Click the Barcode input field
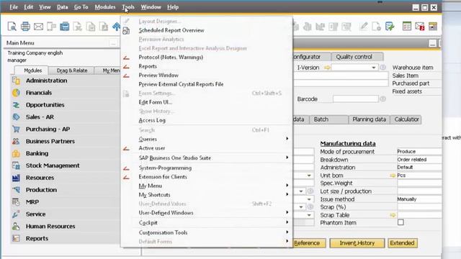This screenshot has width=461, height=259. (355, 99)
